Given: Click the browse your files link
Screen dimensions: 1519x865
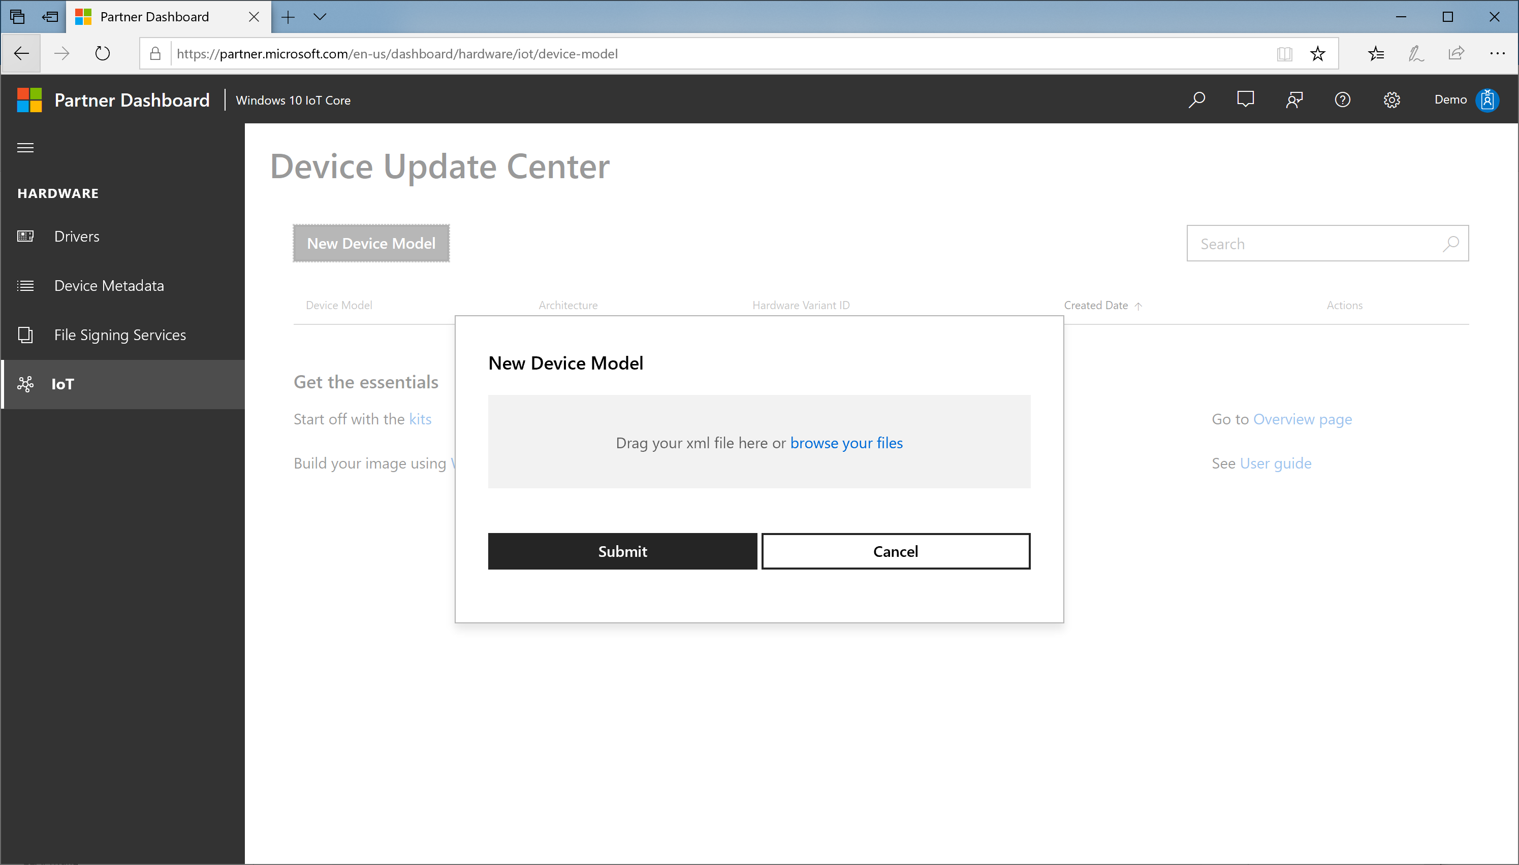Looking at the screenshot, I should coord(846,442).
